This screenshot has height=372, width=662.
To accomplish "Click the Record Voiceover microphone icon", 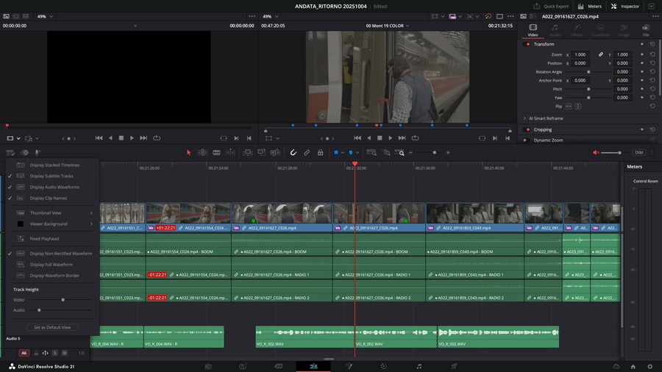I will click(x=38, y=153).
